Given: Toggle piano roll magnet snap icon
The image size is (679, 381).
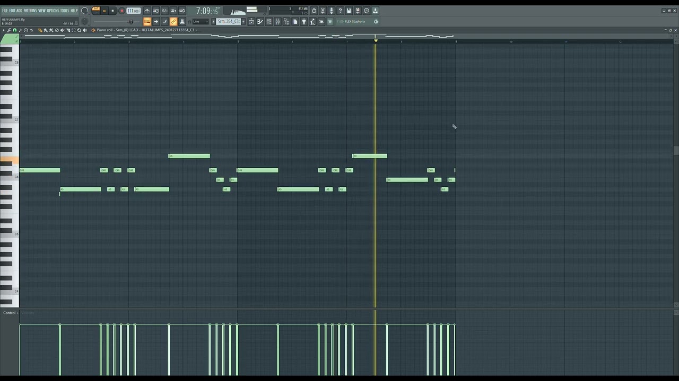Looking at the screenshot, I should 14,30.
